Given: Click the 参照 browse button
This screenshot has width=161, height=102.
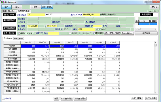Looking at the screenshot, I should pyautogui.click(x=56, y=99).
